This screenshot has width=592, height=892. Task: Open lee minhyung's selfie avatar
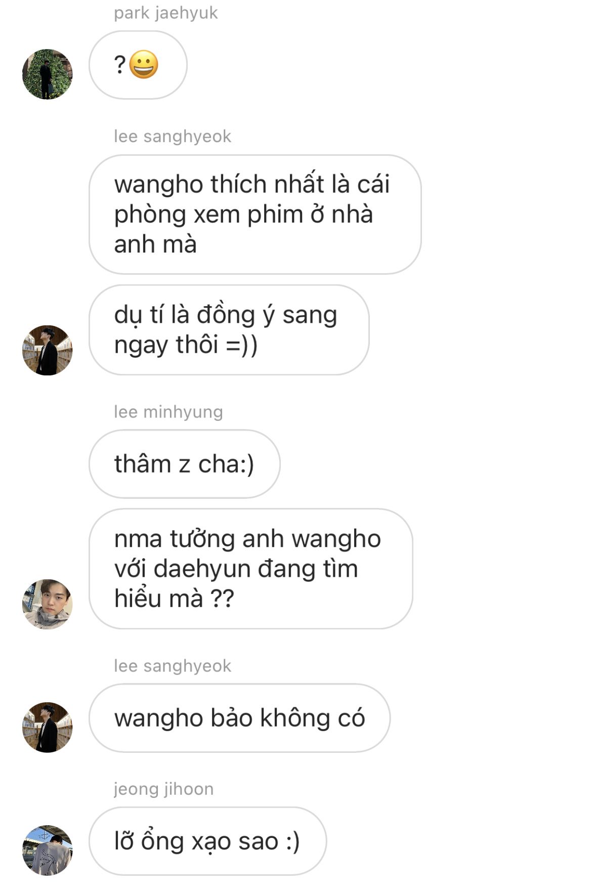[48, 604]
